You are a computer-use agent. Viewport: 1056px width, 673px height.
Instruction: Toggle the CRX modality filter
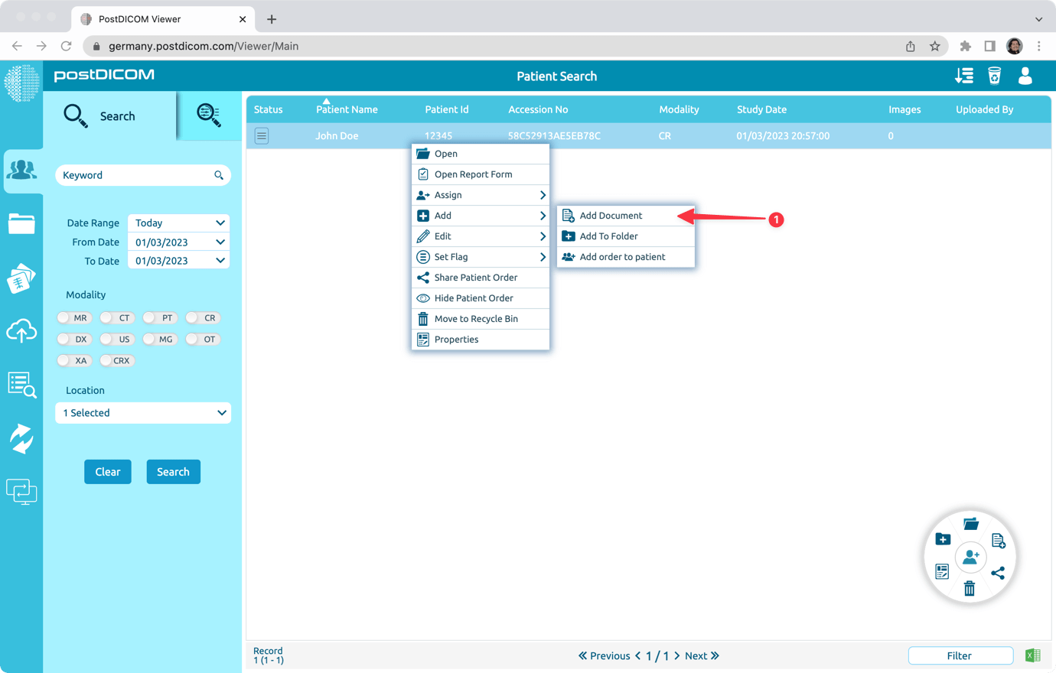[117, 360]
